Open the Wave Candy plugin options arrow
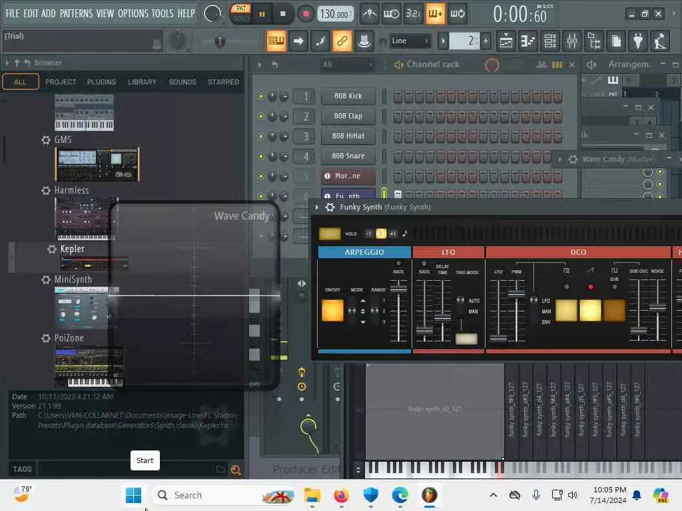 559,160
